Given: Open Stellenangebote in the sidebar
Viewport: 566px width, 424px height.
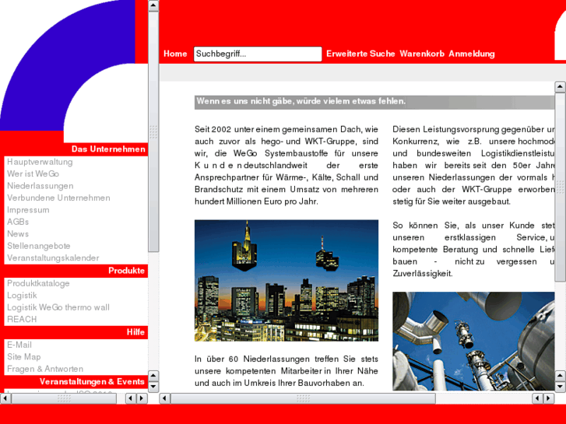Looking at the screenshot, I should point(39,246).
